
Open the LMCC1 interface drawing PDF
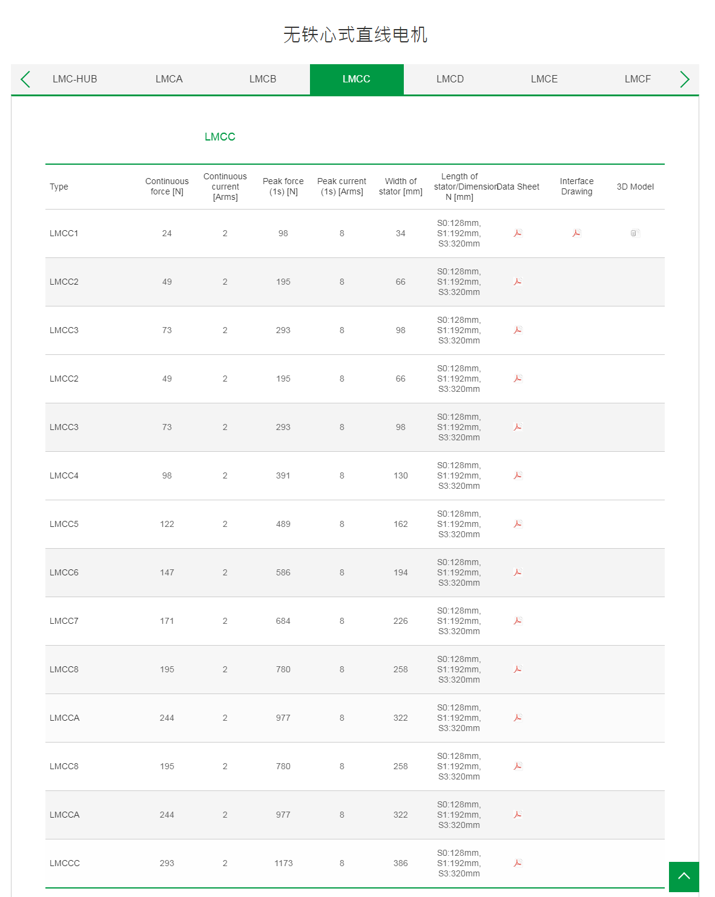coord(576,233)
